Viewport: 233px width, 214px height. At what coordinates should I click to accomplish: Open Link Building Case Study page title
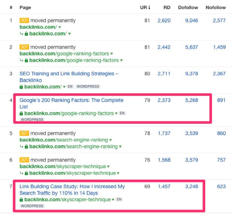tap(72, 190)
